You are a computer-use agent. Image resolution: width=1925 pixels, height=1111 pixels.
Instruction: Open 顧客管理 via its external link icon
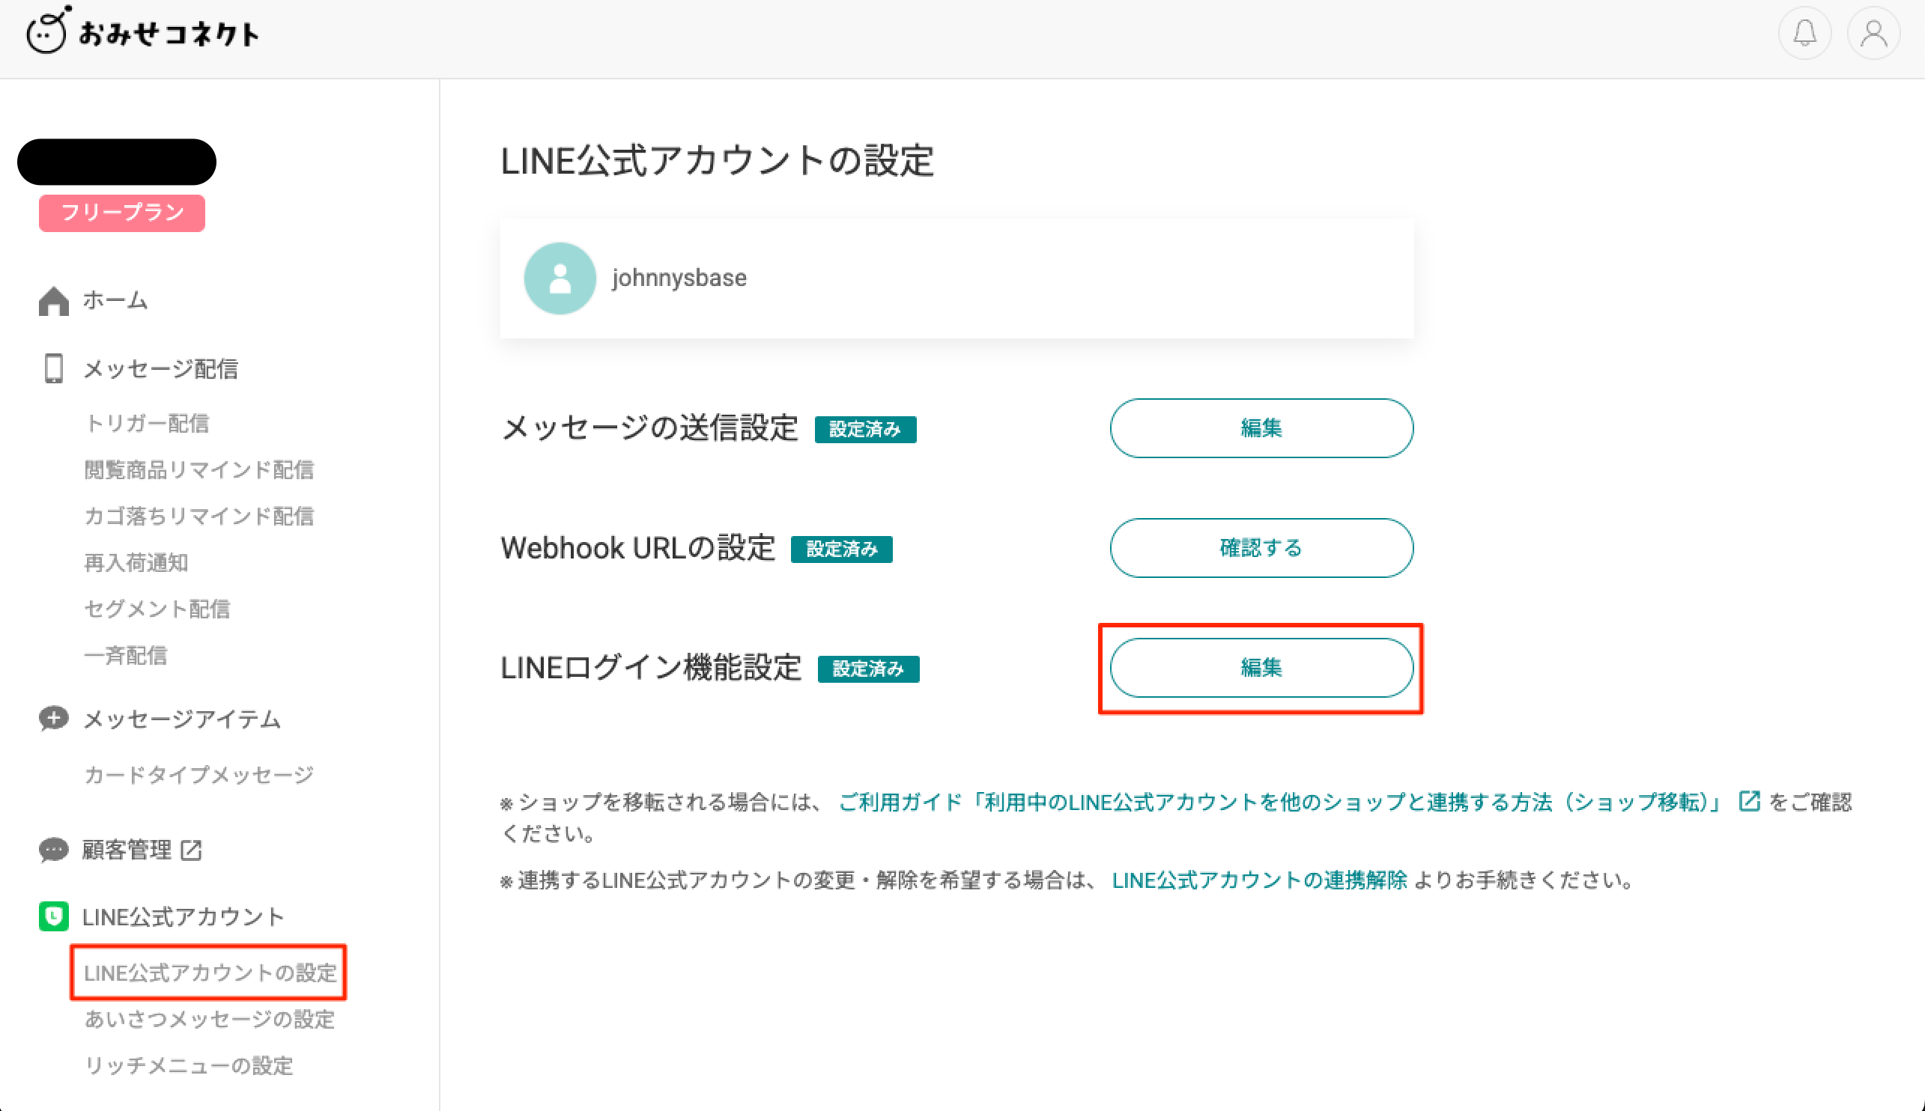[x=192, y=850]
